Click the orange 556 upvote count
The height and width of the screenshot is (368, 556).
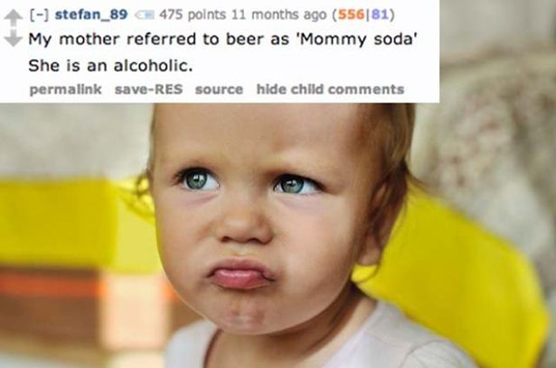(351, 14)
